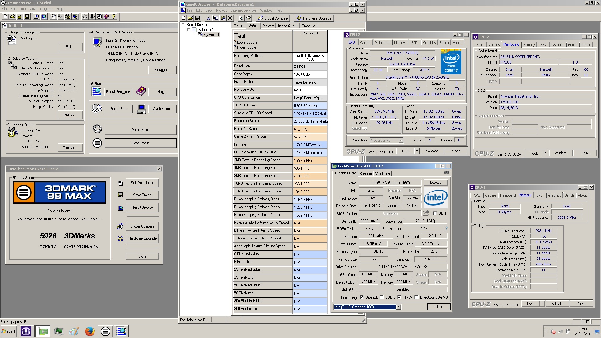Open Tools dropdown arrow in CPU-Z CPU window
This screenshot has width=601, height=338.
point(417,151)
